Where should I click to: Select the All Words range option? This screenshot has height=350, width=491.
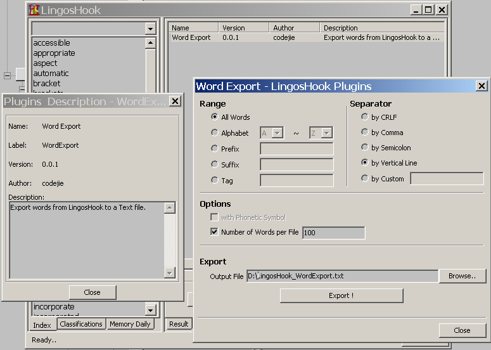(x=215, y=117)
